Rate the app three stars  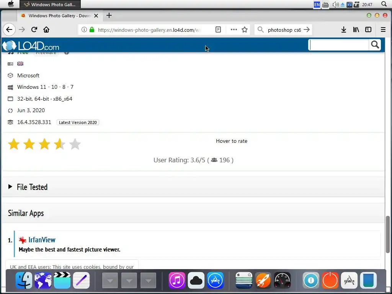click(44, 144)
